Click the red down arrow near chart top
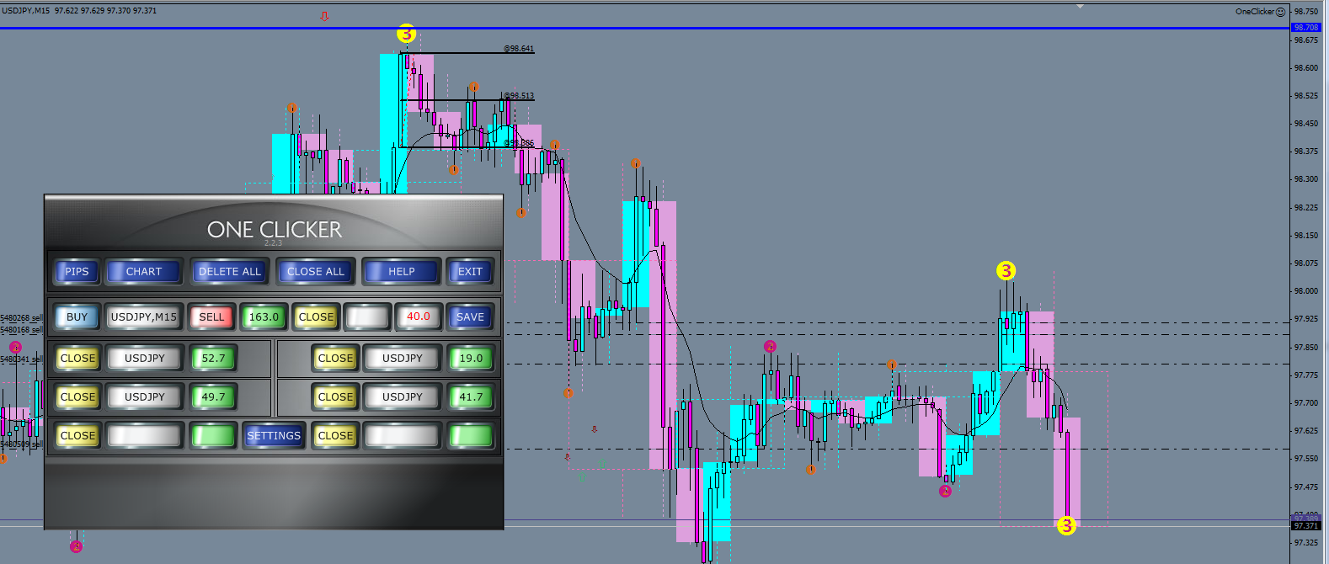 (325, 16)
